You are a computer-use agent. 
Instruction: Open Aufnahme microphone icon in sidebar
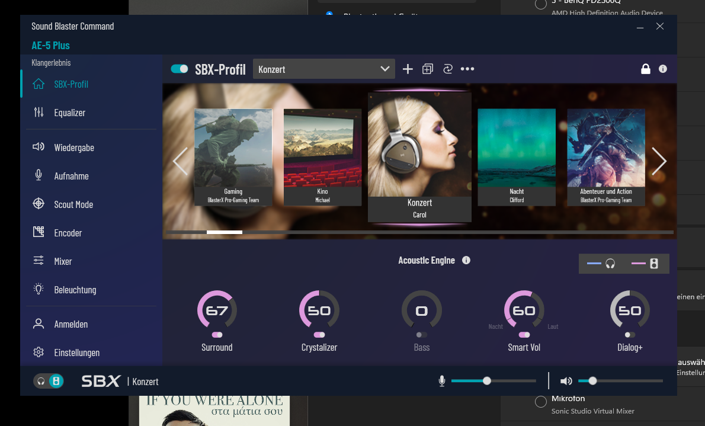coord(39,175)
